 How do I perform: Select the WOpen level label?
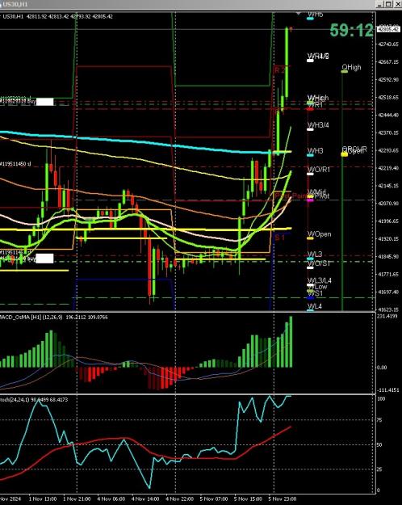click(319, 234)
